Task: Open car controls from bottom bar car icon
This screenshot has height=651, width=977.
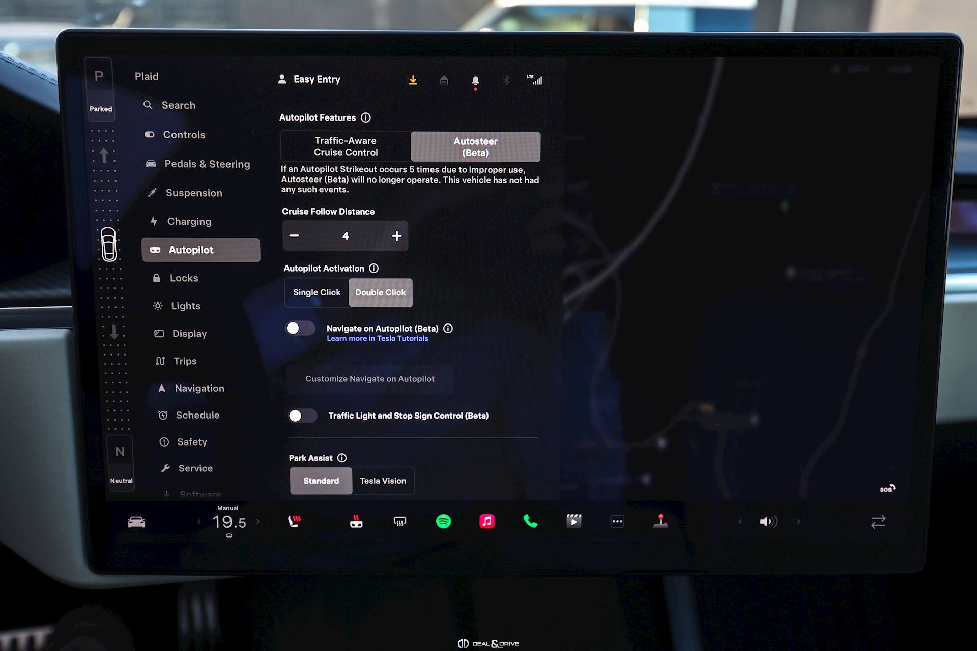Action: 136,522
